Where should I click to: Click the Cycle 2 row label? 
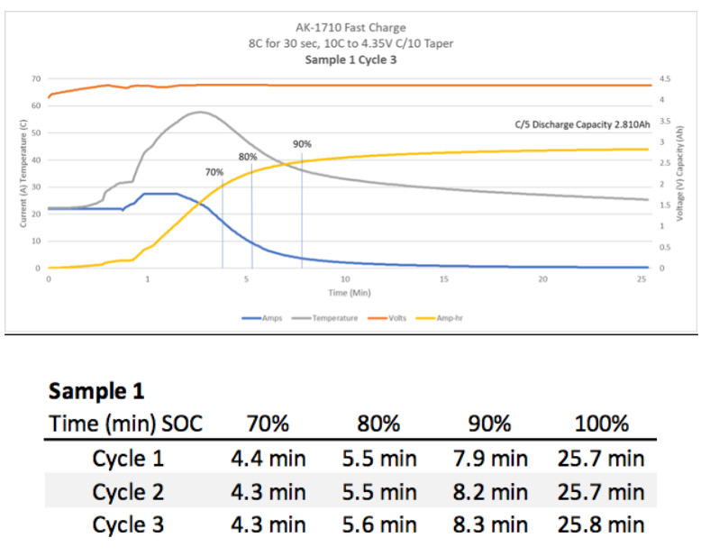click(x=128, y=492)
